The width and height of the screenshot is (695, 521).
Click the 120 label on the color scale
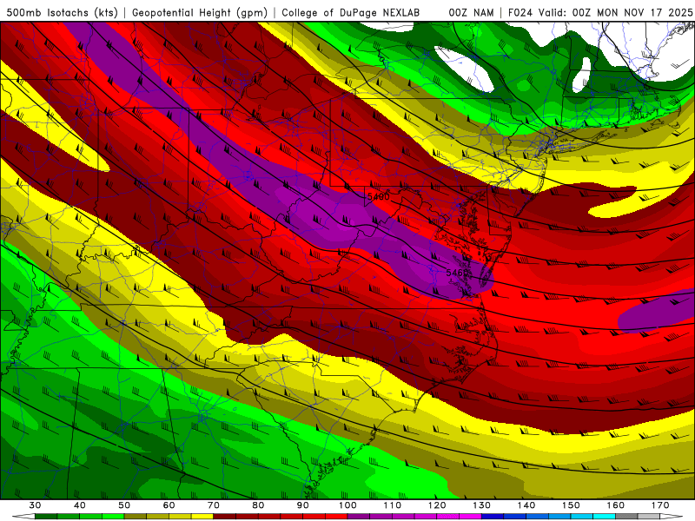[x=437, y=505]
